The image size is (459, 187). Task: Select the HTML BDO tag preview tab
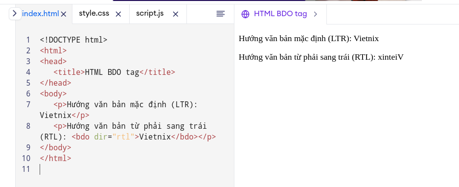coord(280,14)
